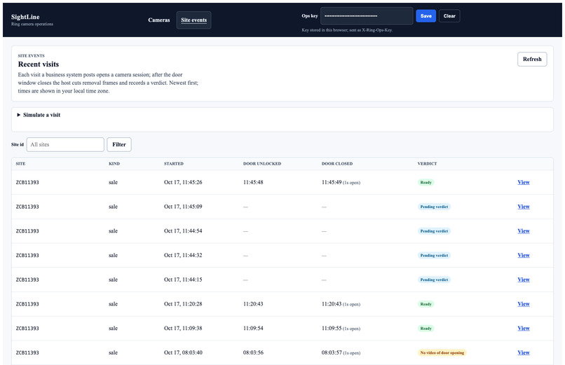
Task: Click the Oct 17, 11:20:28 started time
Action: 183,304
